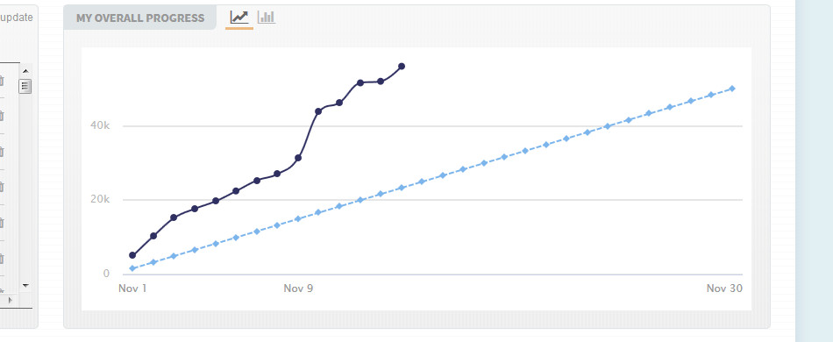This screenshot has width=833, height=342.
Task: Click the topmost trash icon in list
Action: [x=1, y=81]
